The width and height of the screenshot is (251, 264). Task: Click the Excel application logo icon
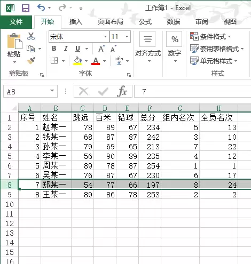(10, 8)
